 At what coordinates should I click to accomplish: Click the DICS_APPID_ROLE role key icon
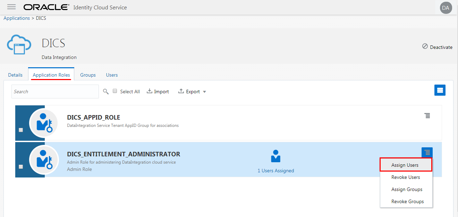point(44,123)
